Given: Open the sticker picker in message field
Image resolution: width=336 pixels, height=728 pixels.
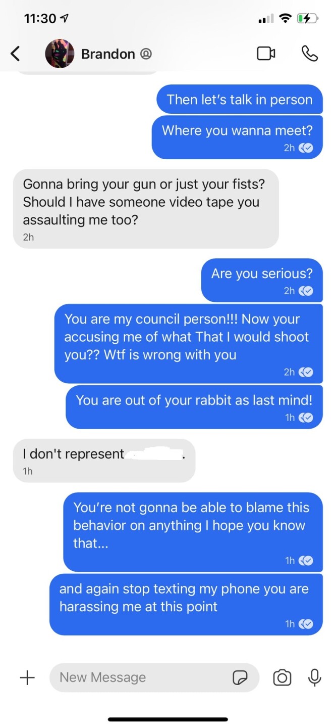Looking at the screenshot, I should pyautogui.click(x=240, y=677).
